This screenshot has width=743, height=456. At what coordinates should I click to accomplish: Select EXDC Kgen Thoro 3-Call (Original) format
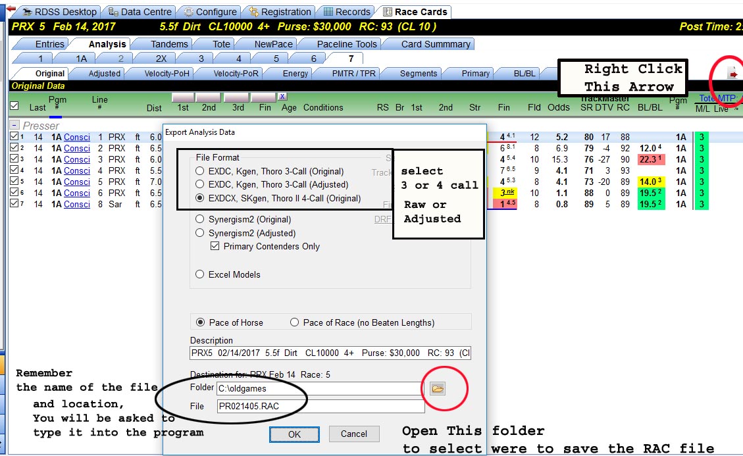click(x=200, y=171)
